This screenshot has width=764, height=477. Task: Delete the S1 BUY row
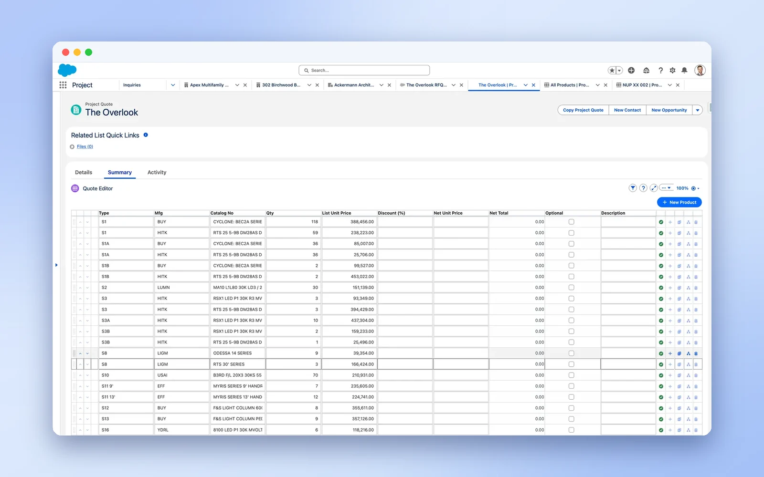(696, 222)
